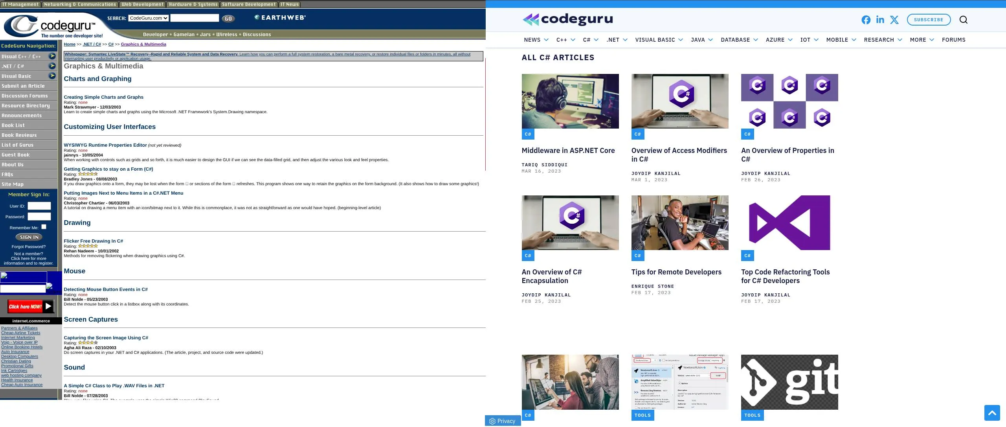Open the Middleware in ASP.NET Core article
1006x427 pixels.
(568, 150)
